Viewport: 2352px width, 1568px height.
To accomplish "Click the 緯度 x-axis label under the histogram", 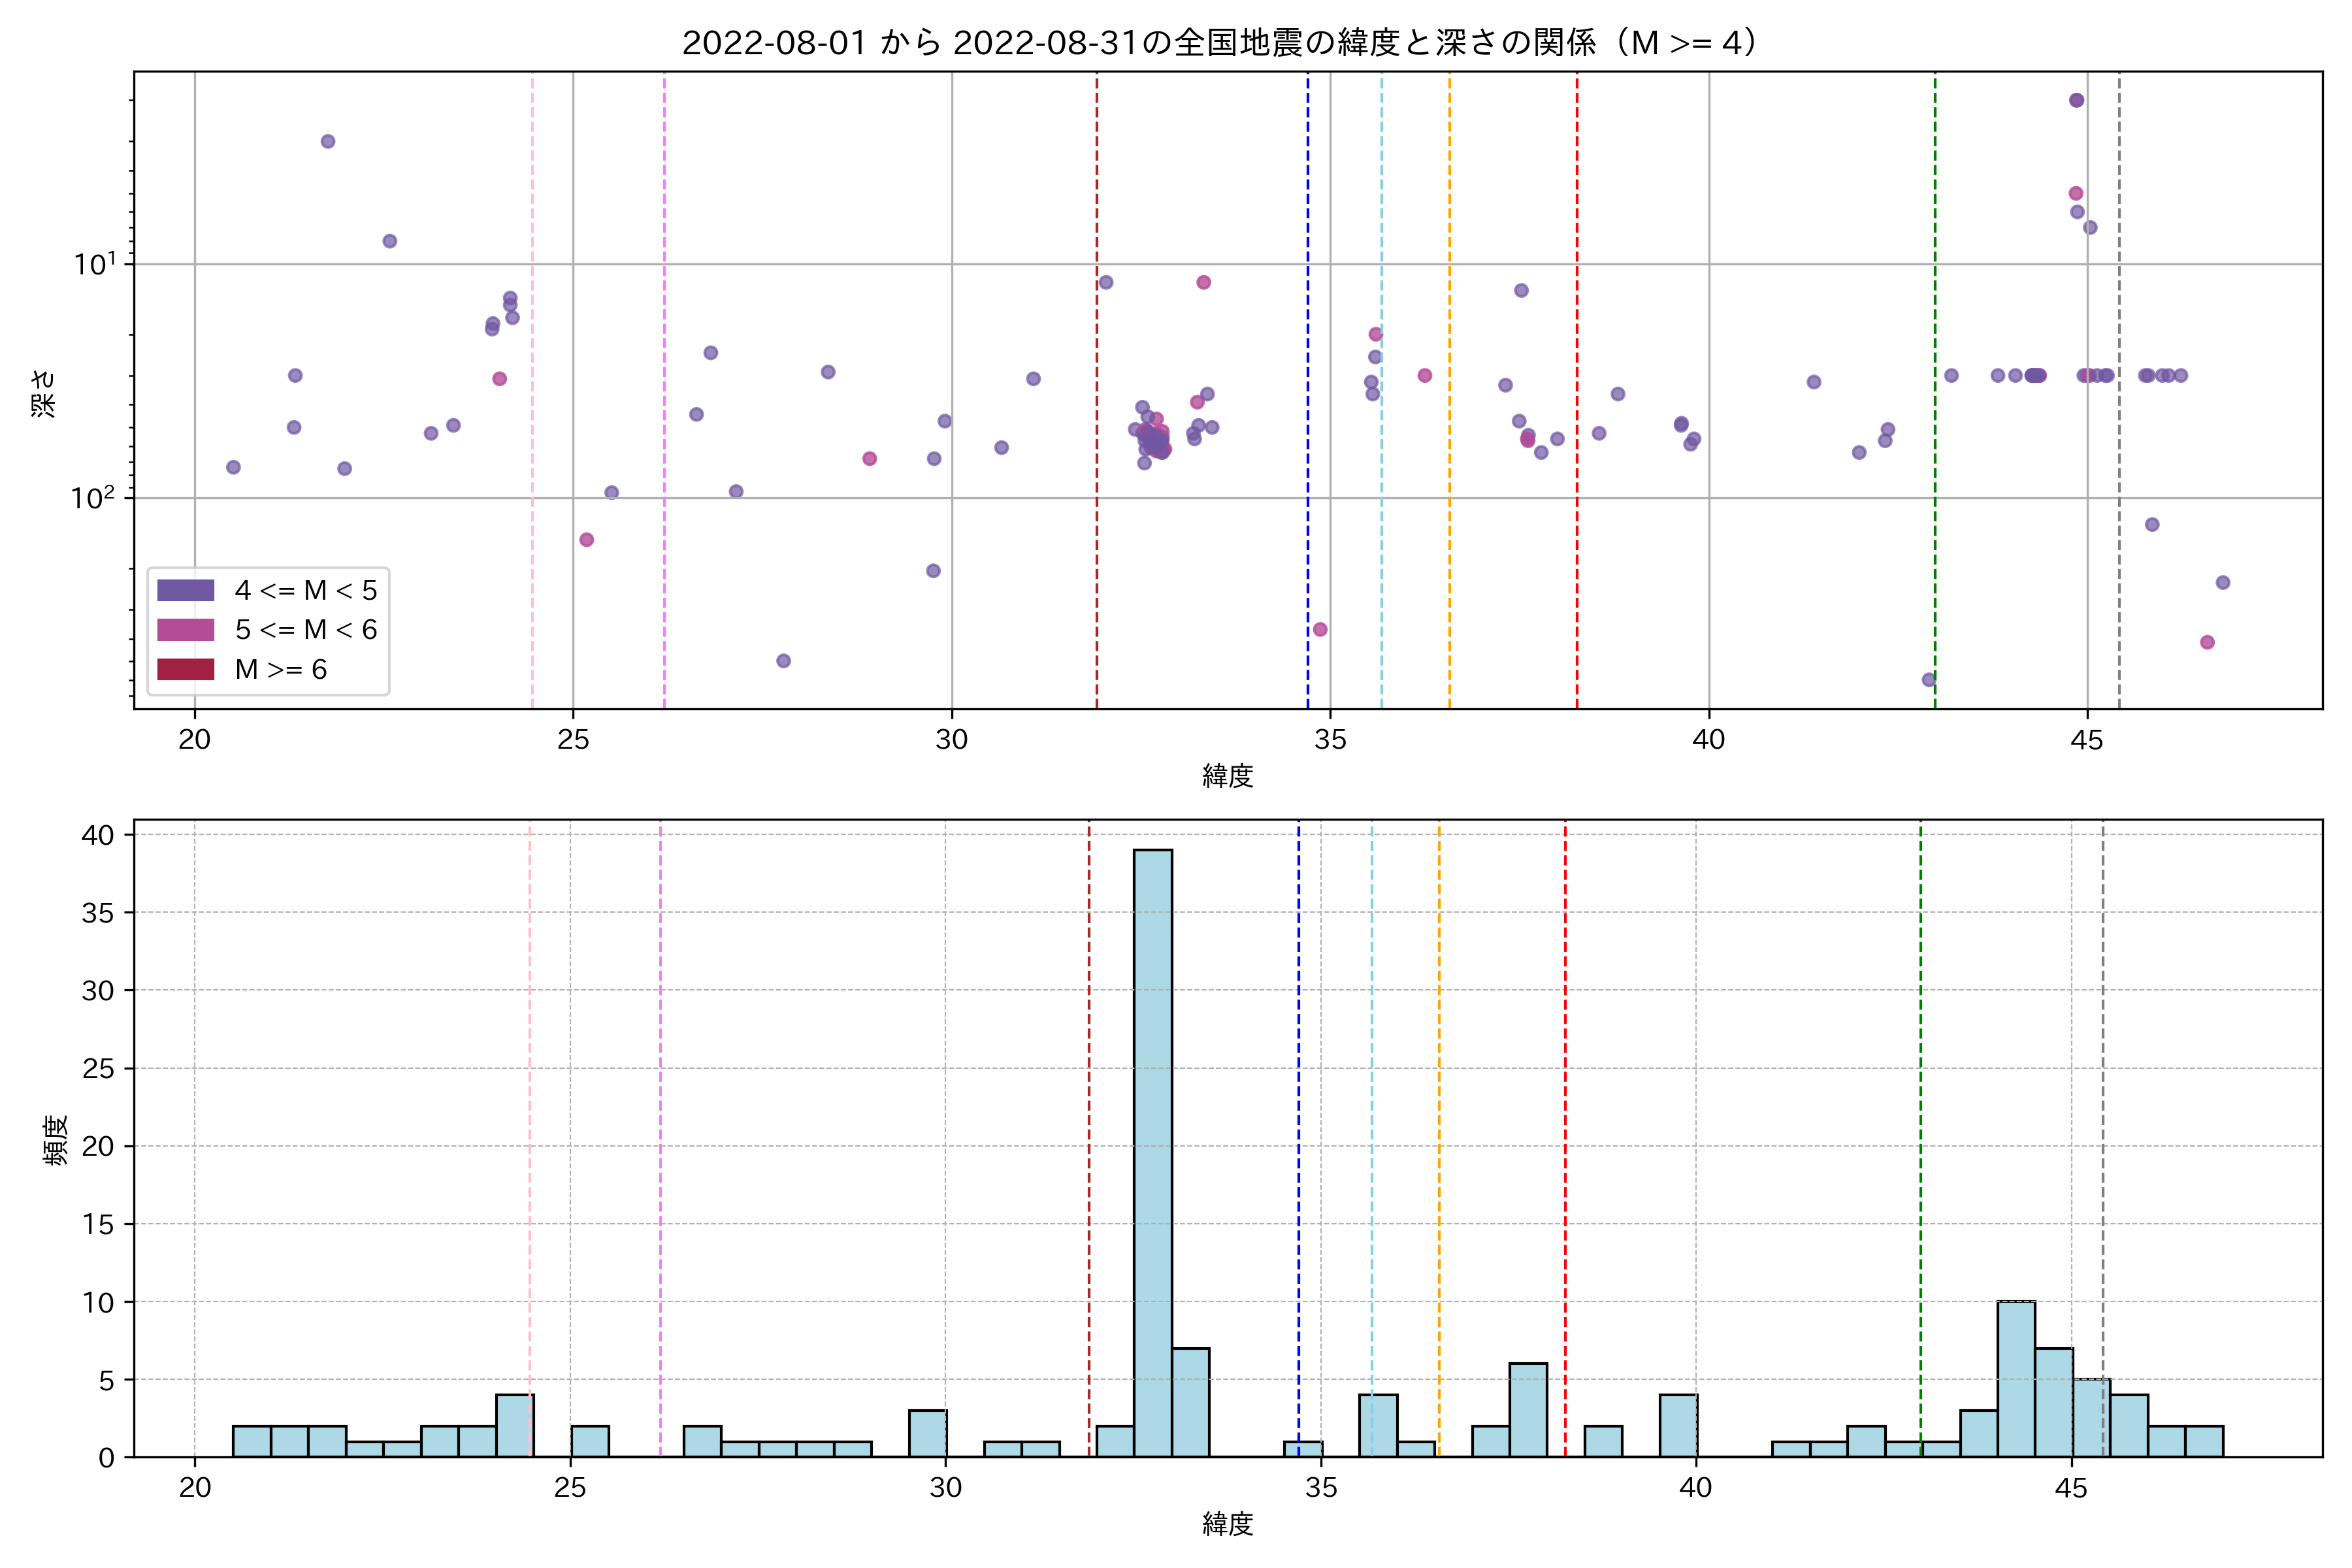I will click(x=1227, y=1524).
